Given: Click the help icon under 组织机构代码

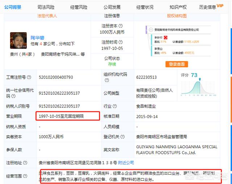Looking at the screenshot, I should coord(107,80).
